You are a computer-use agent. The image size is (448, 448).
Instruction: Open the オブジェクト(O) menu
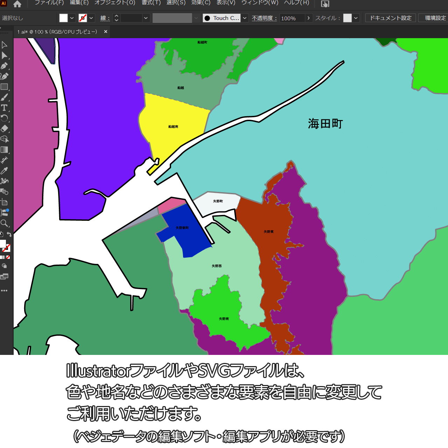tap(115, 3)
